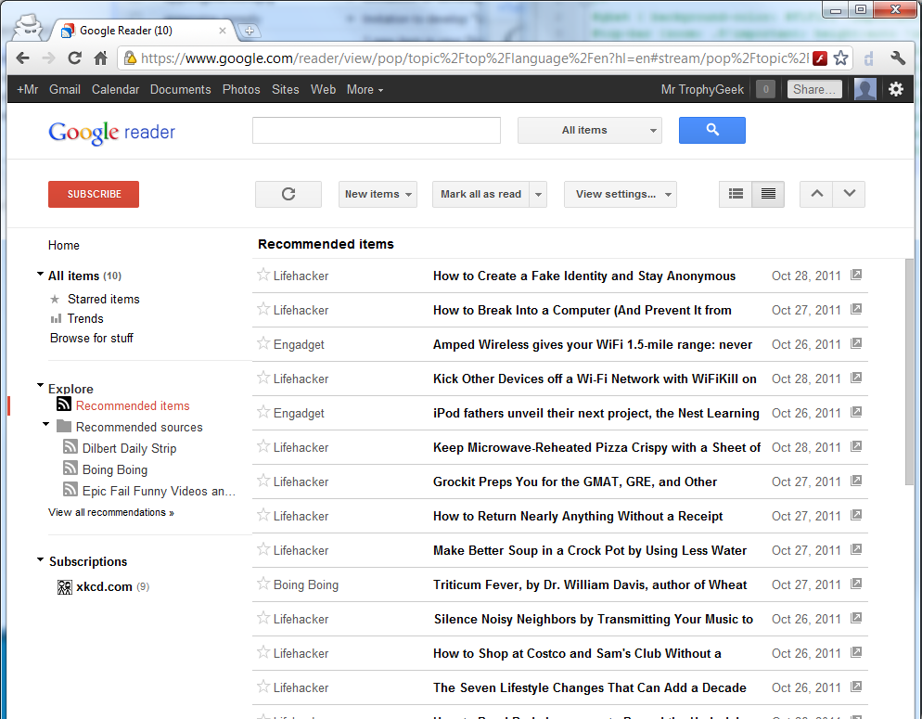The height and width of the screenshot is (719, 922).
Task: Open 'Browse for stuff' link
Action: point(92,338)
